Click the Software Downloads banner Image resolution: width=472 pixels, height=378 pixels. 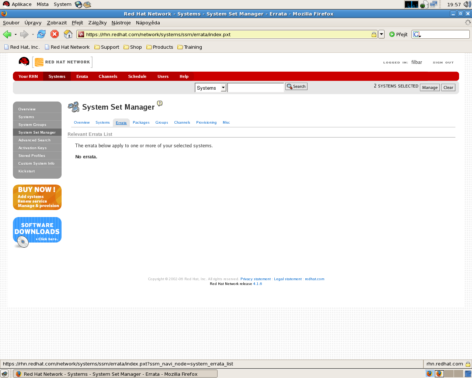tap(37, 232)
